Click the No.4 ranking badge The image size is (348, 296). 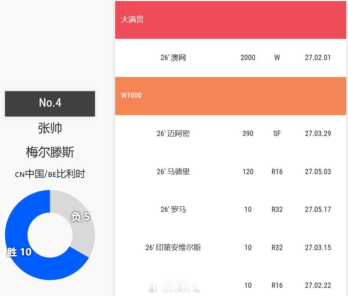50,103
